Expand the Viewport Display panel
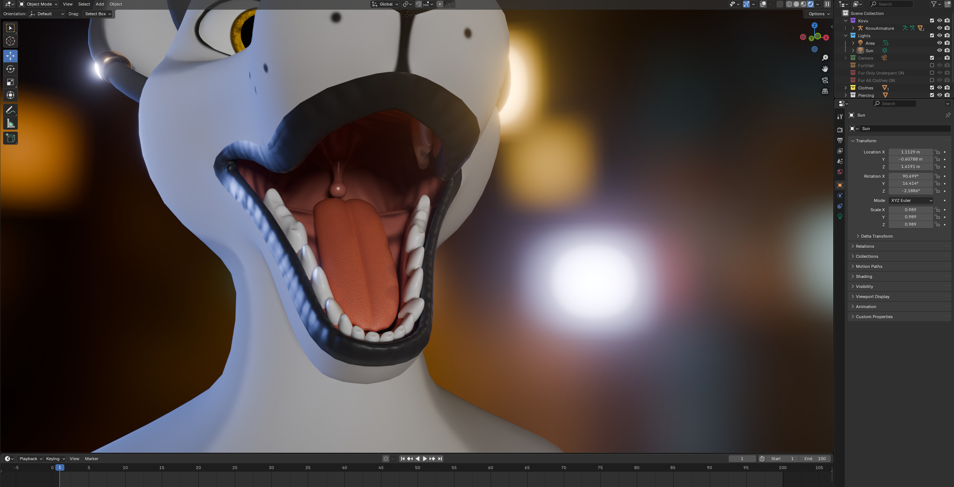This screenshot has height=487, width=954. click(x=872, y=297)
